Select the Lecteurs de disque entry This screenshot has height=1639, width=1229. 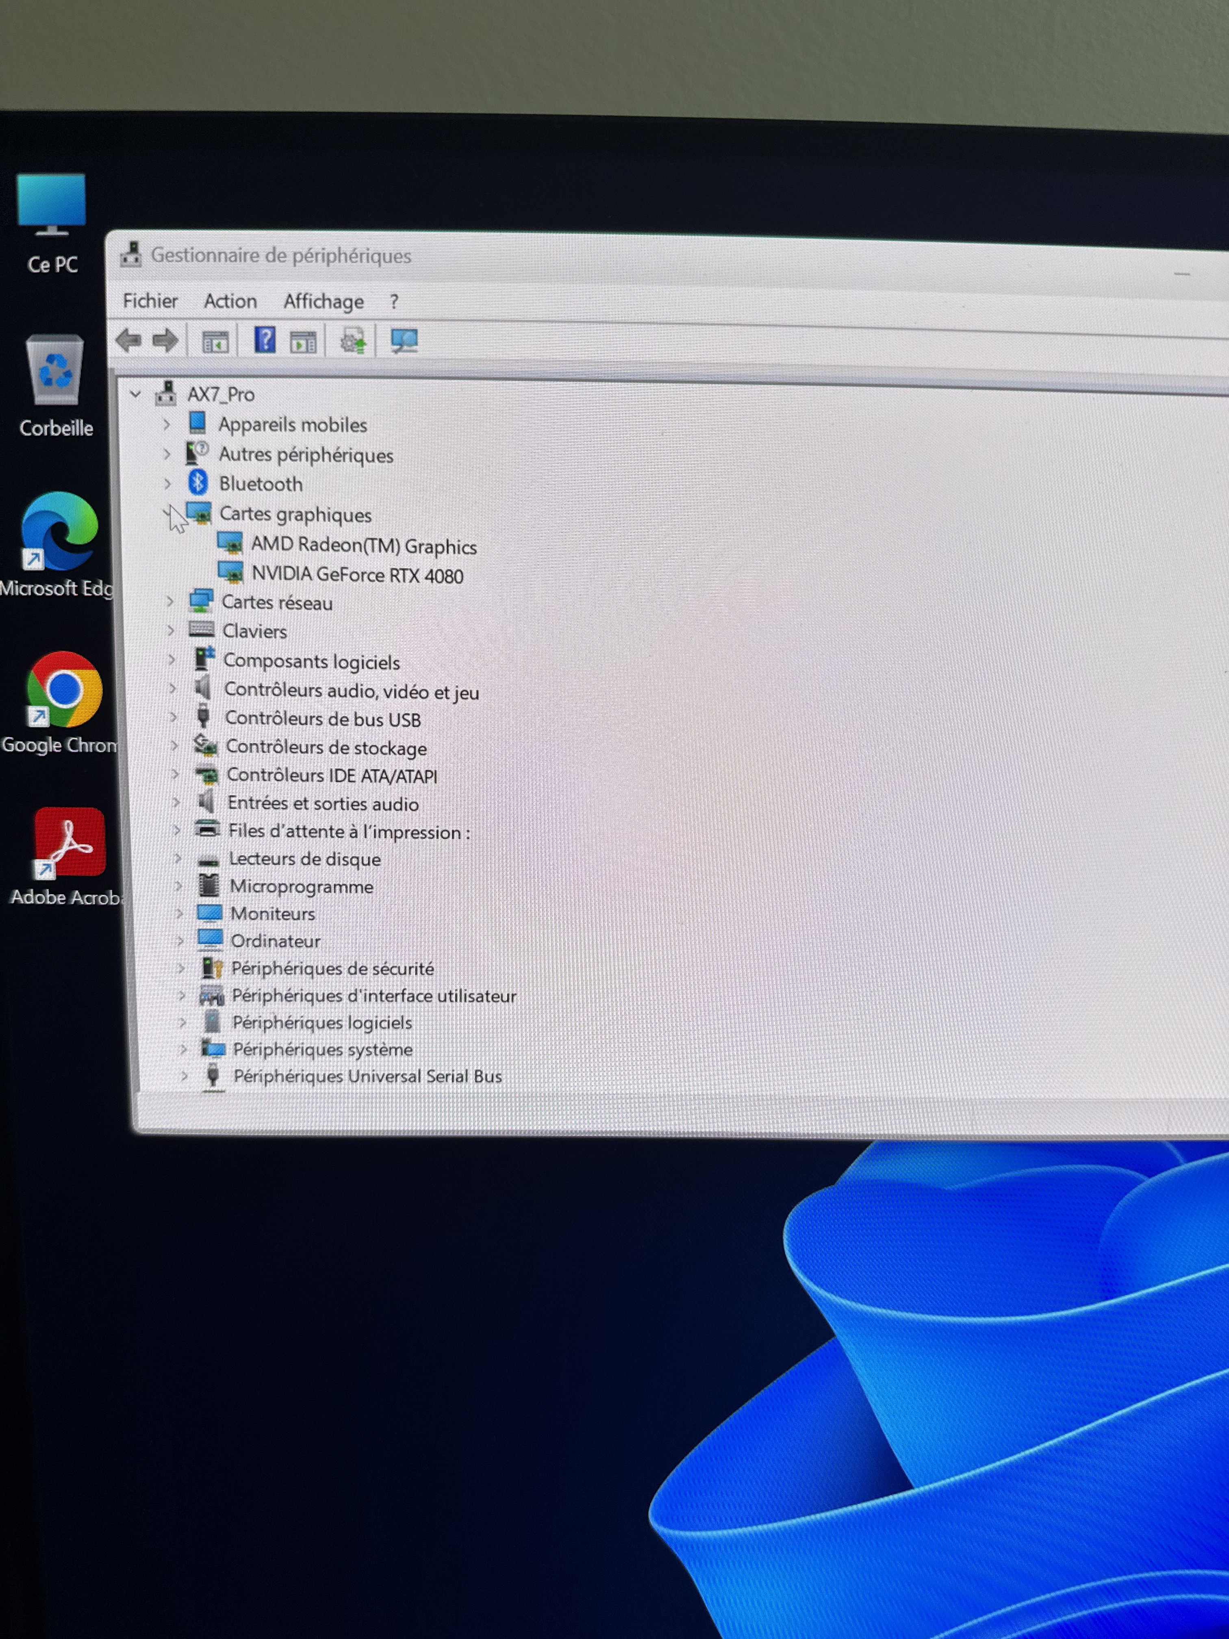304,859
